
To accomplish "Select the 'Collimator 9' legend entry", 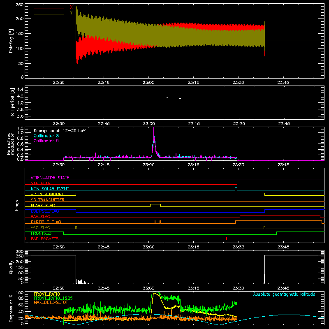I will pos(46,141).
